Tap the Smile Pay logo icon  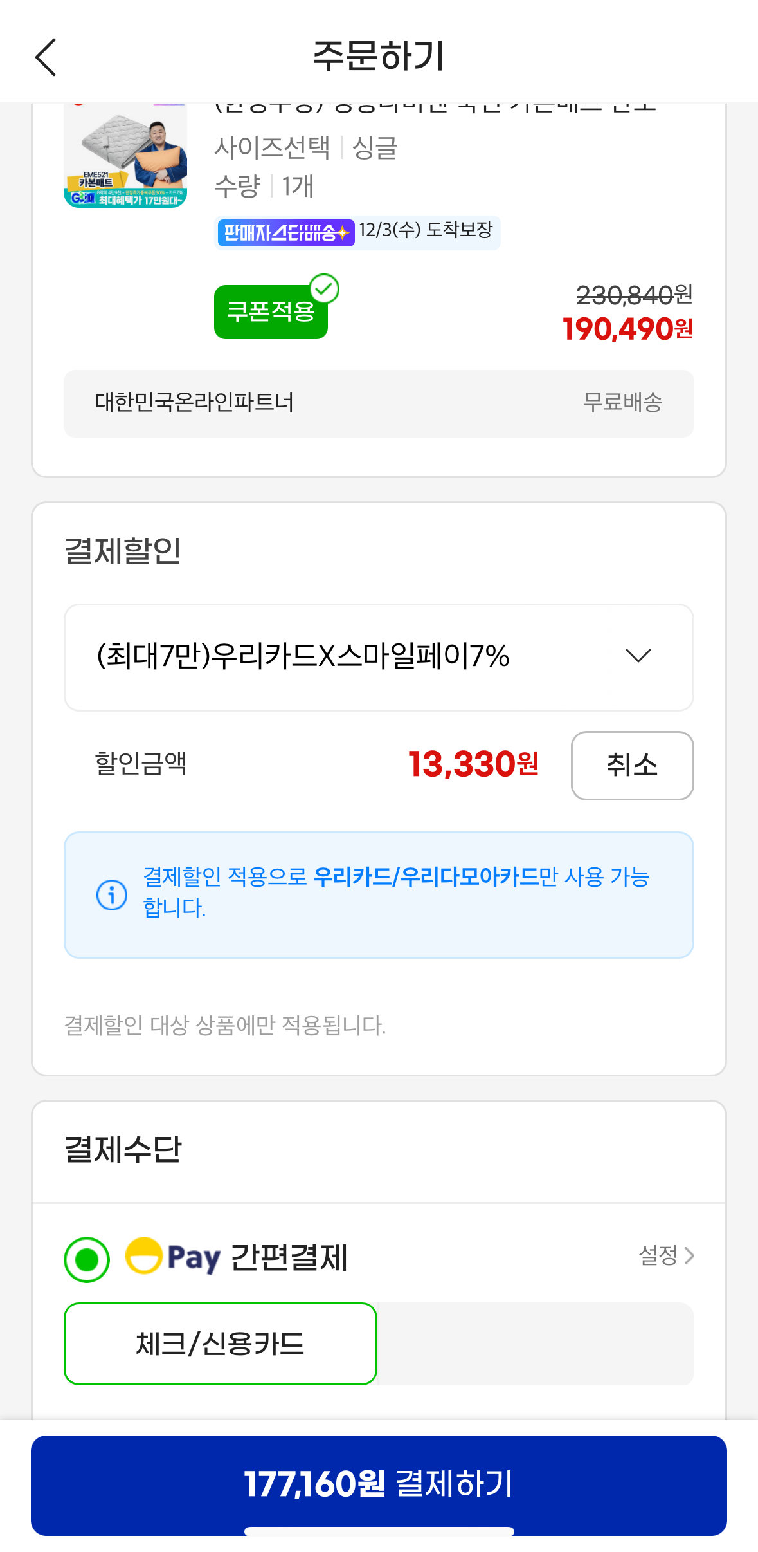click(144, 1255)
